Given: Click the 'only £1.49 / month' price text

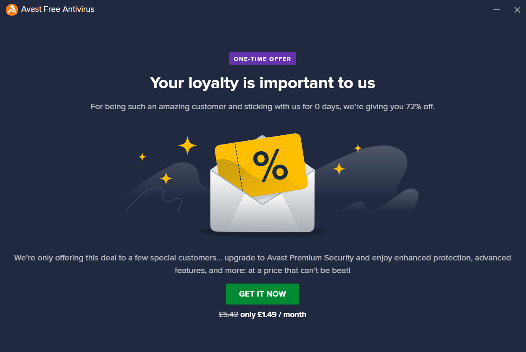Looking at the screenshot, I should (274, 314).
